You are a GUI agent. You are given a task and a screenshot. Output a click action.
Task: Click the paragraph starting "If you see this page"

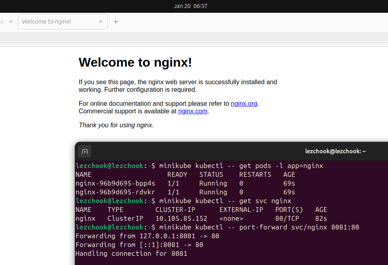click(178, 86)
